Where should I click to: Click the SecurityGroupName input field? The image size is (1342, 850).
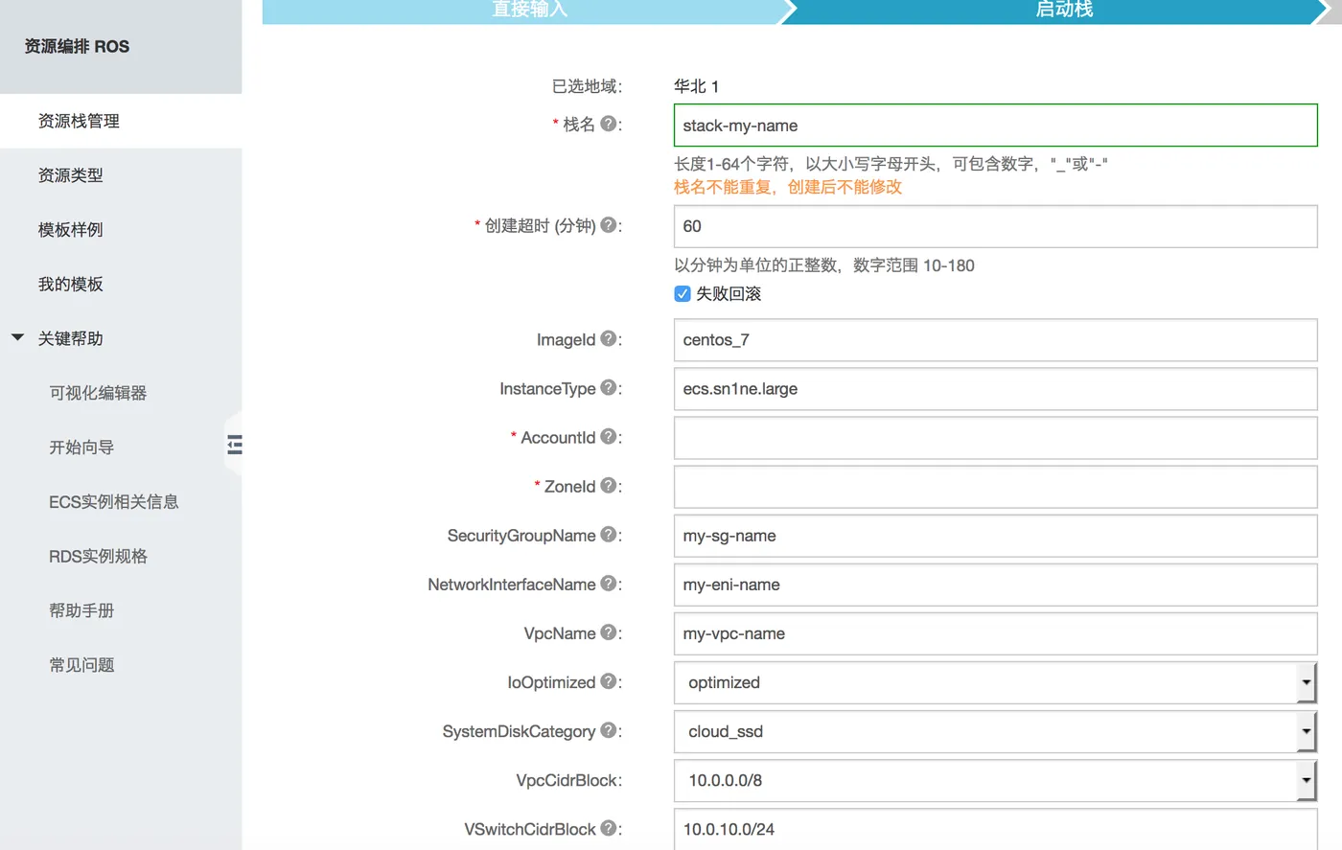click(995, 536)
